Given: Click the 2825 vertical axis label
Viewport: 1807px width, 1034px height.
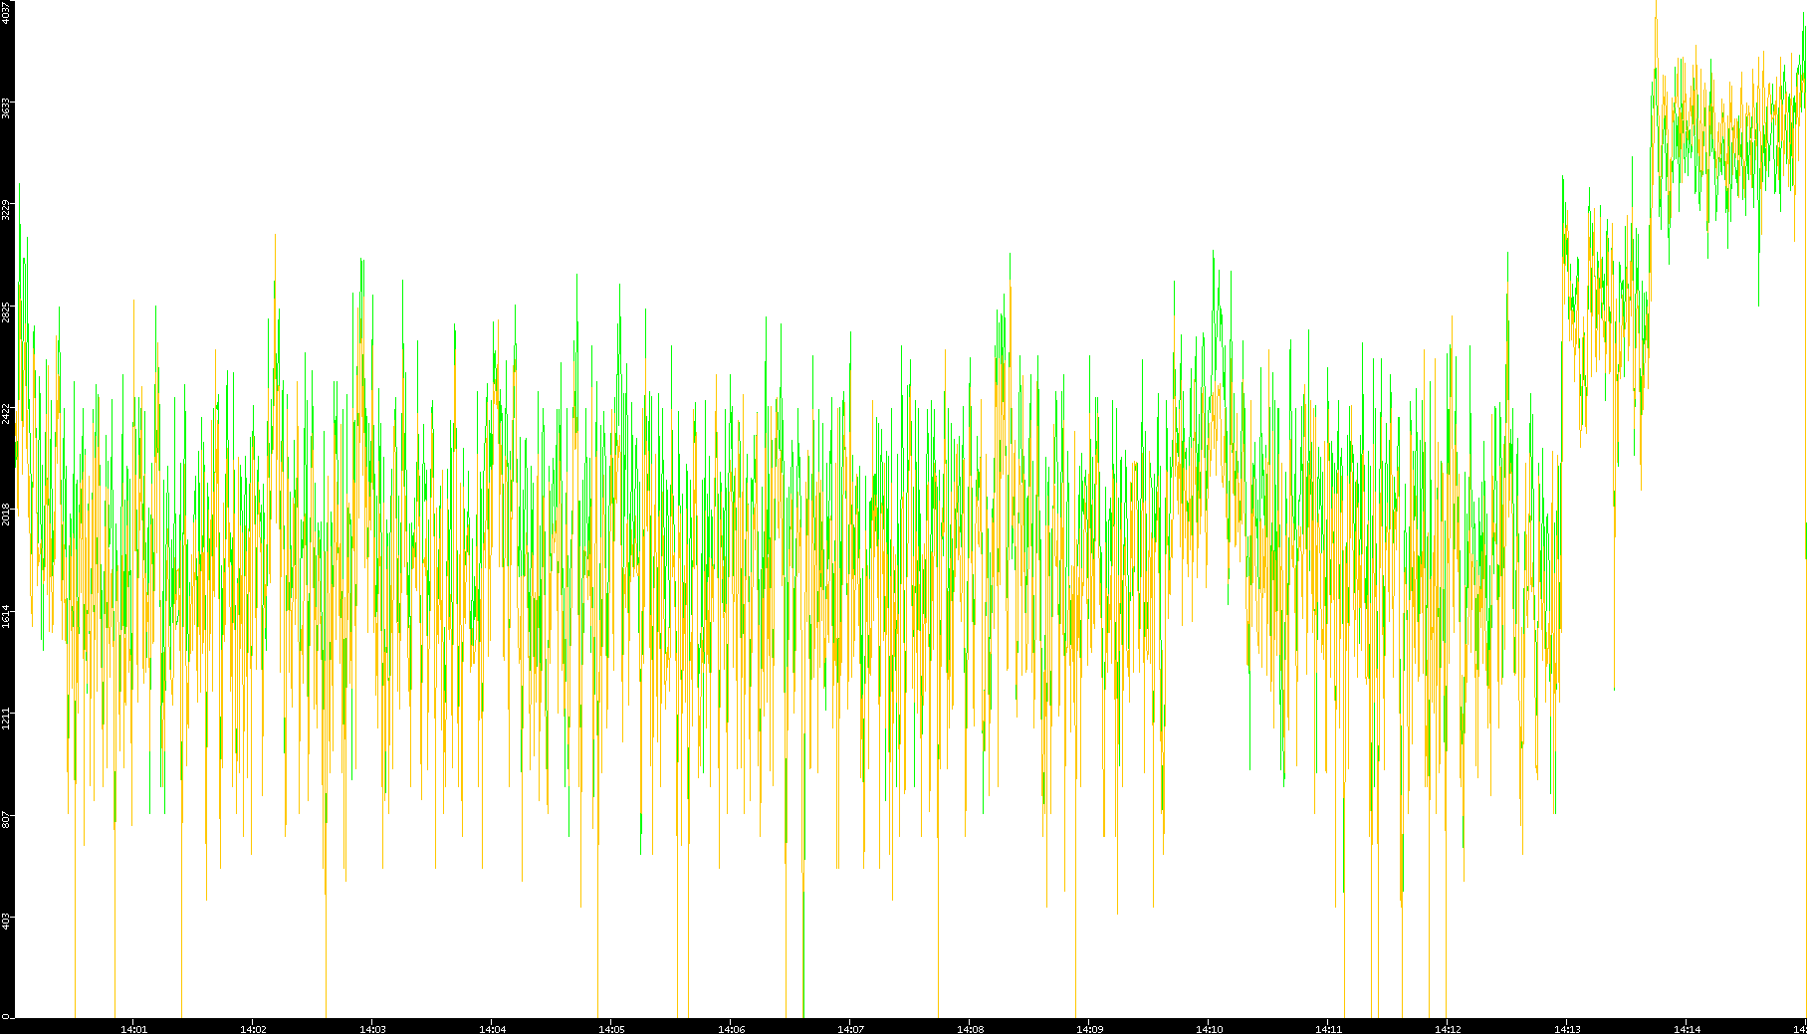Looking at the screenshot, I should [x=7, y=311].
